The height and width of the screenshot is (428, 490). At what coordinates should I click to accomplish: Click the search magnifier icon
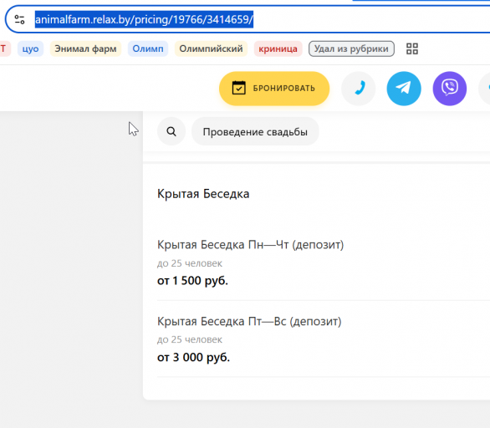click(x=171, y=131)
